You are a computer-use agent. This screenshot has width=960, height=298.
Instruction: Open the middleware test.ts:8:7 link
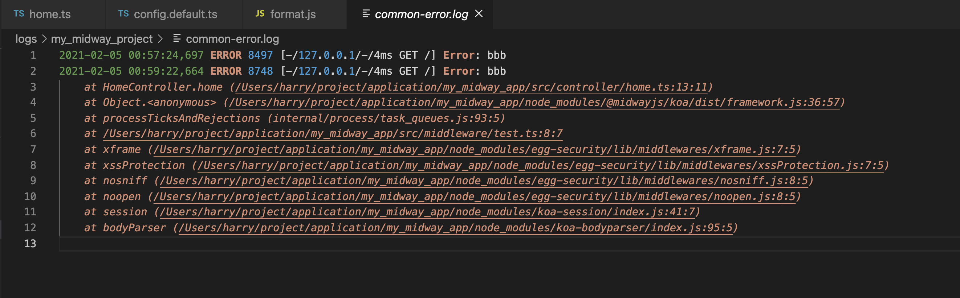[x=331, y=133]
